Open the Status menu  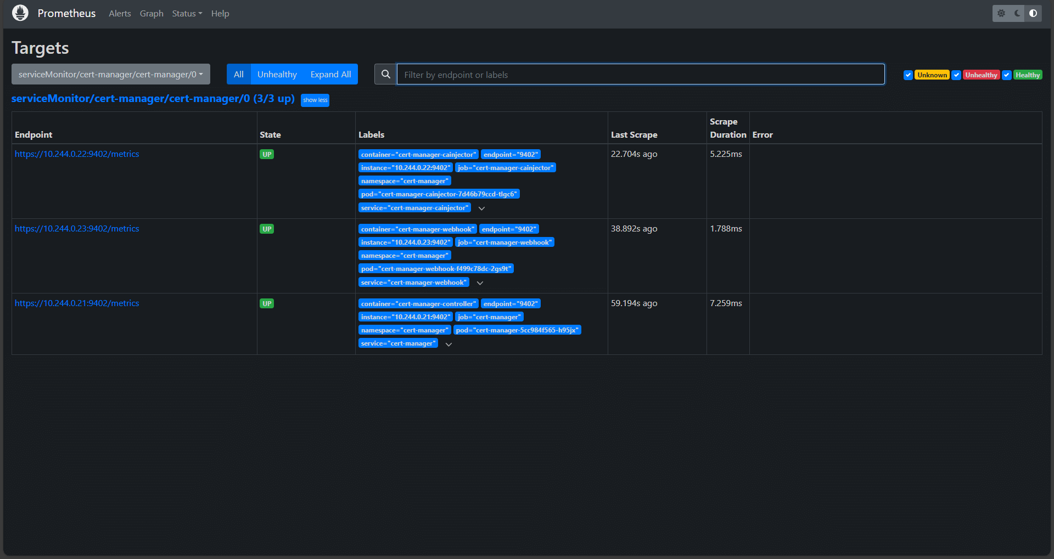coord(187,14)
